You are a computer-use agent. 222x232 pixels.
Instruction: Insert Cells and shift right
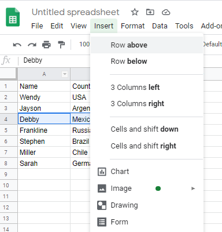[x=147, y=146]
